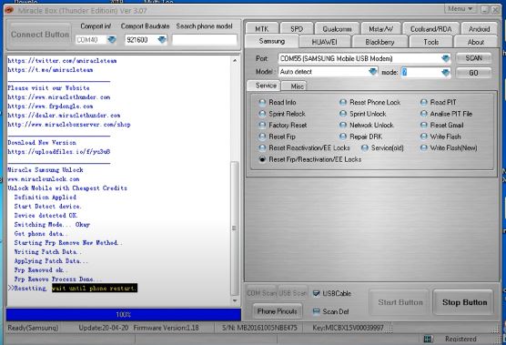Click the Connect Button
Screen dimensions: 506x345
[40, 35]
